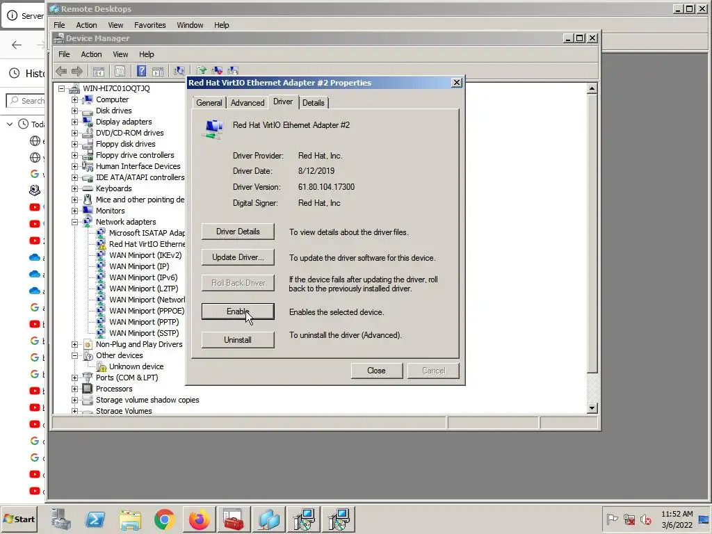The image size is (712, 534).
Task: Toggle the show/hide console tree toolbar icon
Action: click(99, 71)
